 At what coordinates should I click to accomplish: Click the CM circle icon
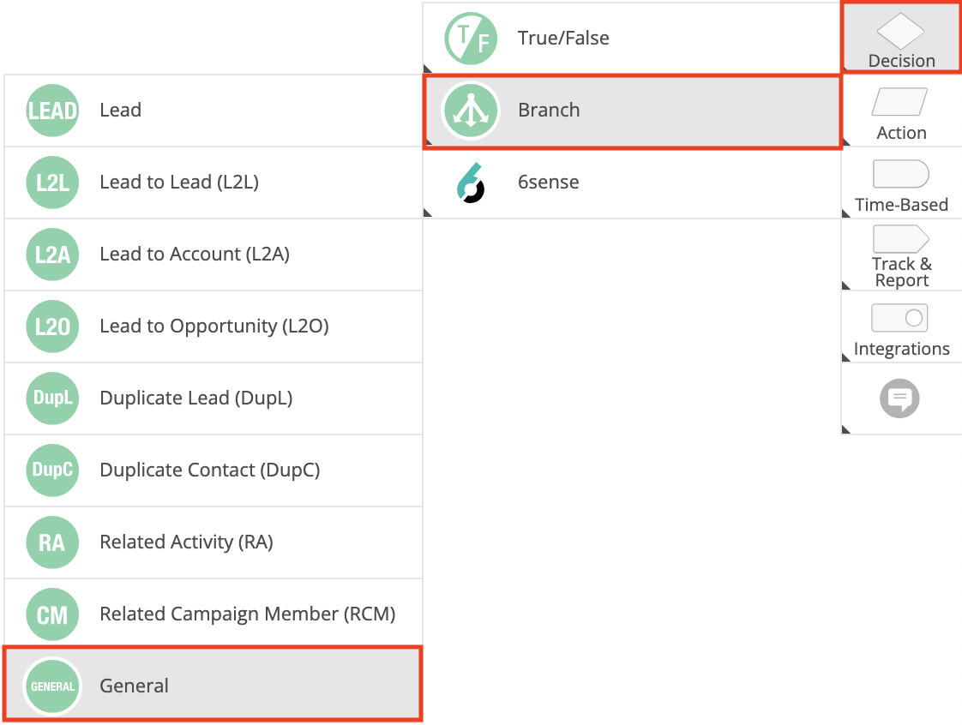(x=52, y=614)
